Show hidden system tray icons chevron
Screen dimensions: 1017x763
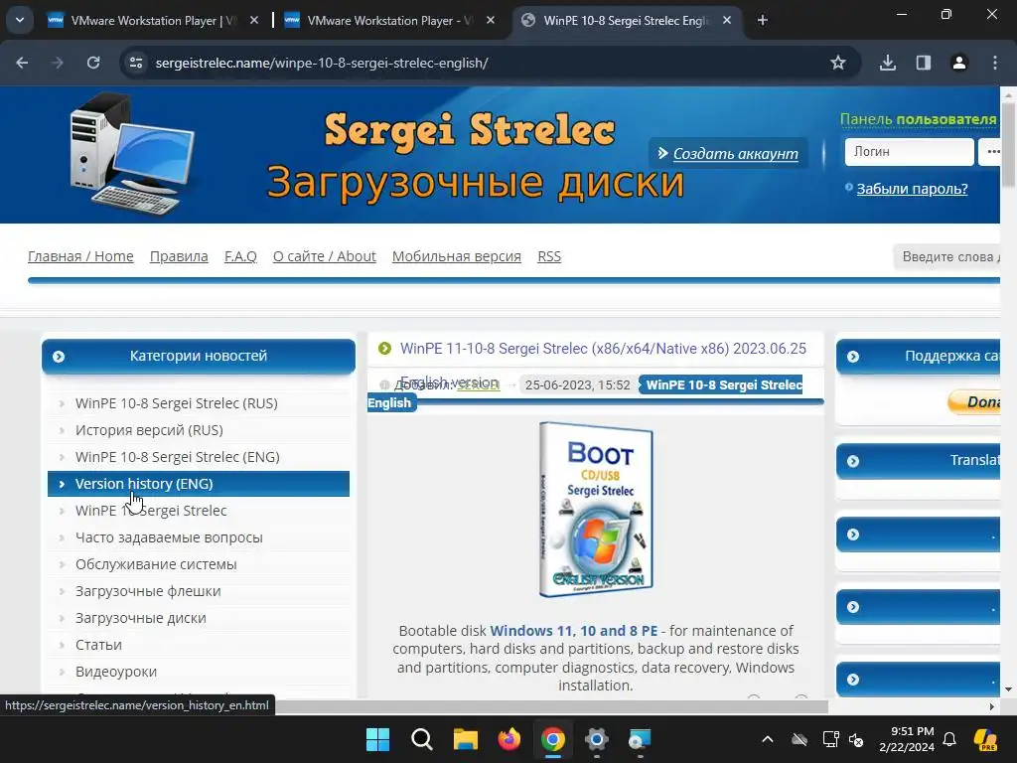[768, 739]
